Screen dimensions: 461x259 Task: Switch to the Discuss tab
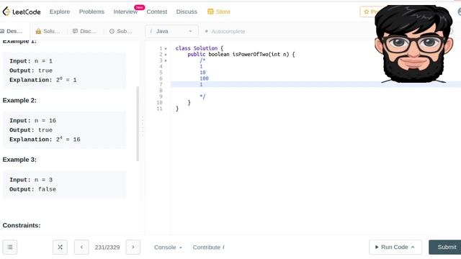pyautogui.click(x=84, y=31)
